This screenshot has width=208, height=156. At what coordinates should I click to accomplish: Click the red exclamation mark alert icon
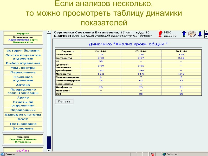(160, 34)
